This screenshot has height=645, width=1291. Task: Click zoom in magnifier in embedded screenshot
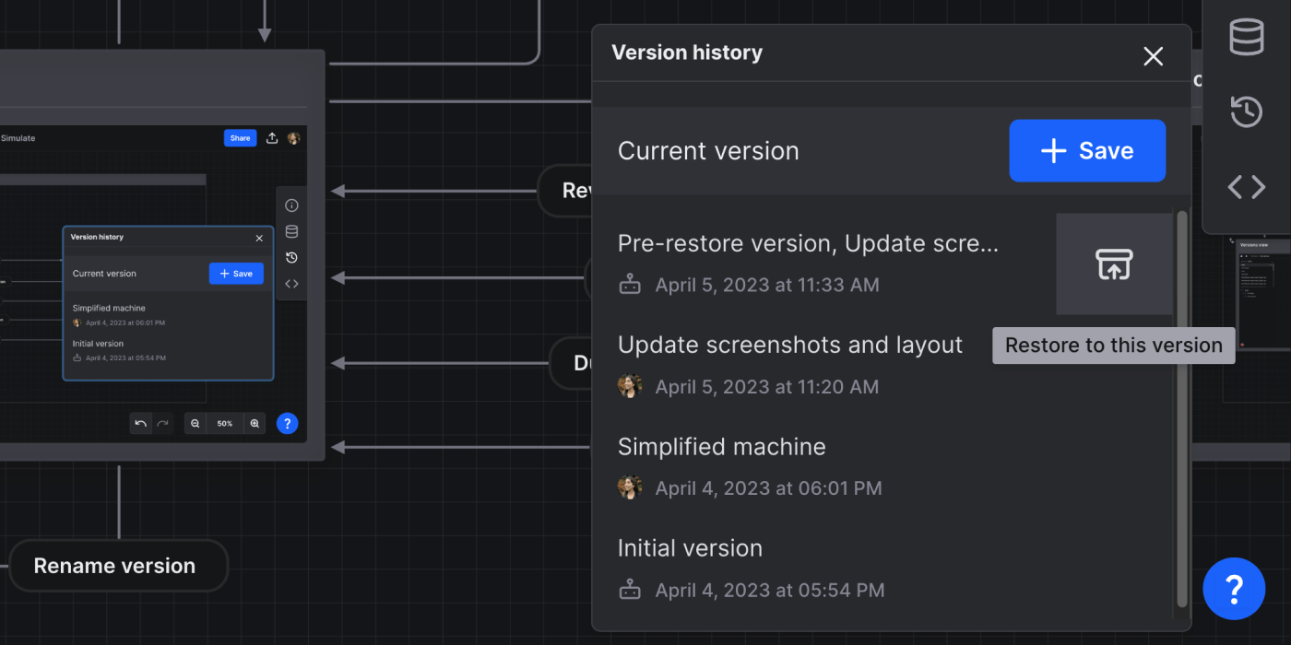[255, 424]
